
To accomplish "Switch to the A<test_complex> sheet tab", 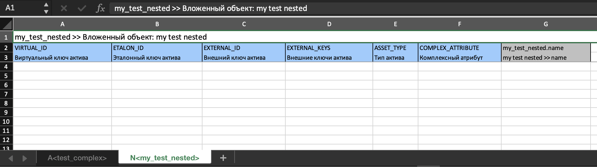I will 77,158.
